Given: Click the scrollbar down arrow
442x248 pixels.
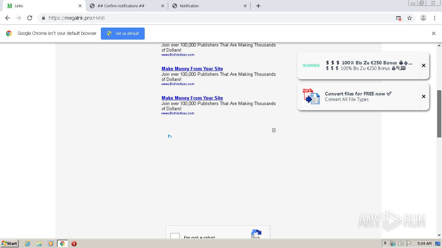Looking at the screenshot, I should 439,235.
